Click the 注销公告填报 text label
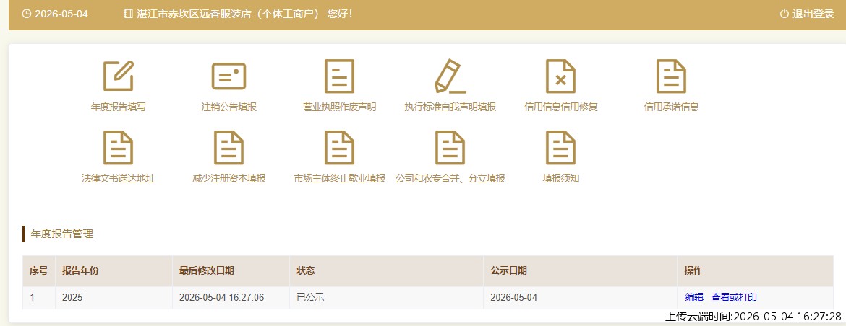The height and width of the screenshot is (326, 846). 228,107
